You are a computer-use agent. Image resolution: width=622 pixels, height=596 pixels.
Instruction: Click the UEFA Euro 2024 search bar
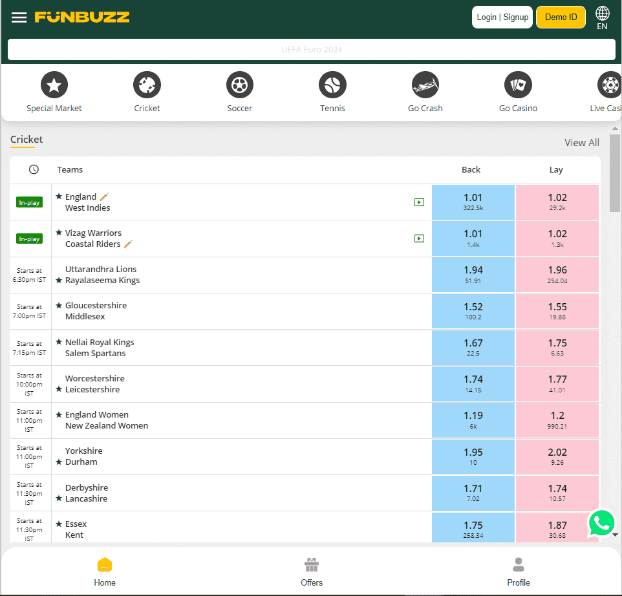(x=311, y=50)
